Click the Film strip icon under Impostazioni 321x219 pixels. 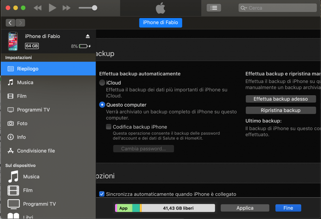10,96
